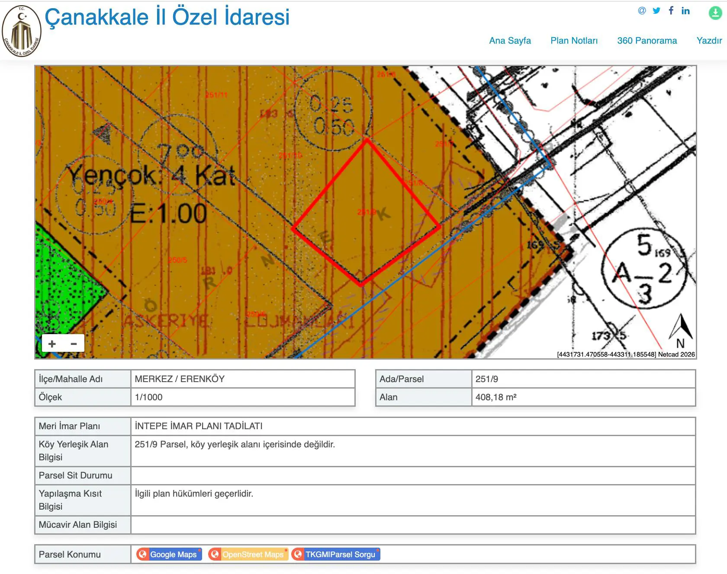Viewport: 727px width, 574px height.
Task: Go to Ana Sayfa
Action: 510,41
